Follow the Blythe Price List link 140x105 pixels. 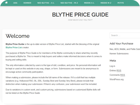tap(14, 47)
